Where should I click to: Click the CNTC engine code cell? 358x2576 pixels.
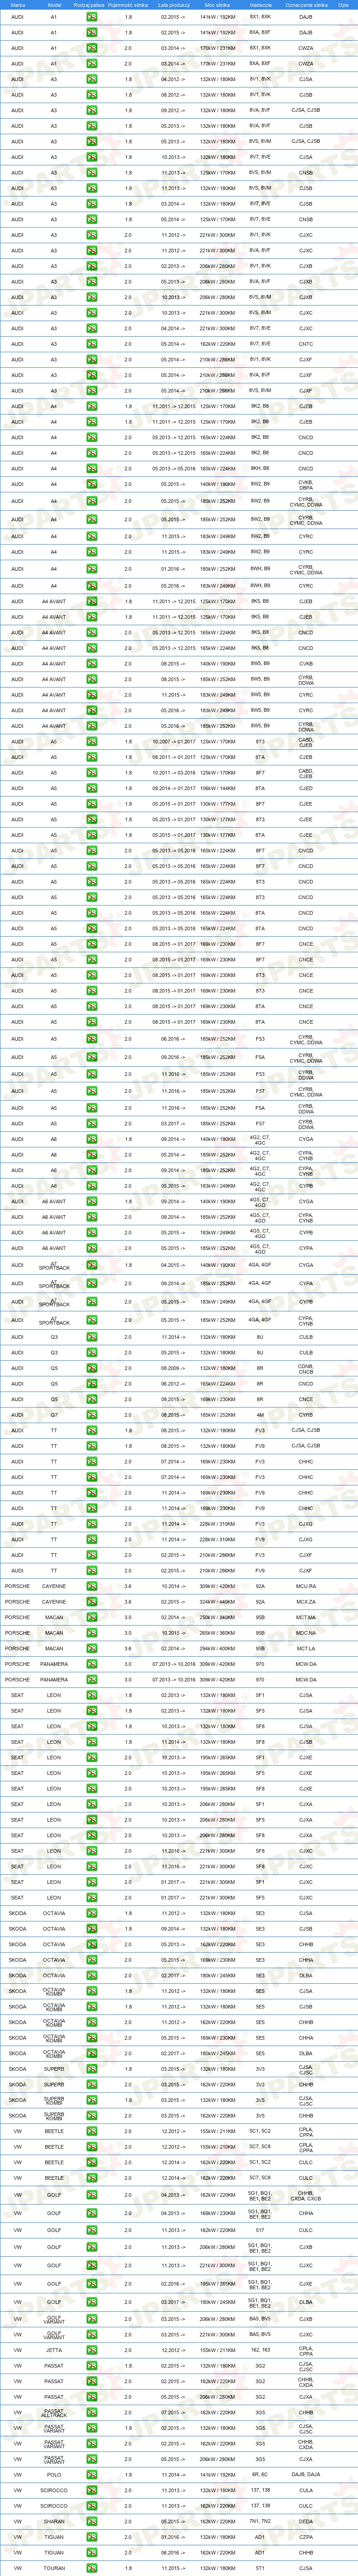pyautogui.click(x=305, y=344)
